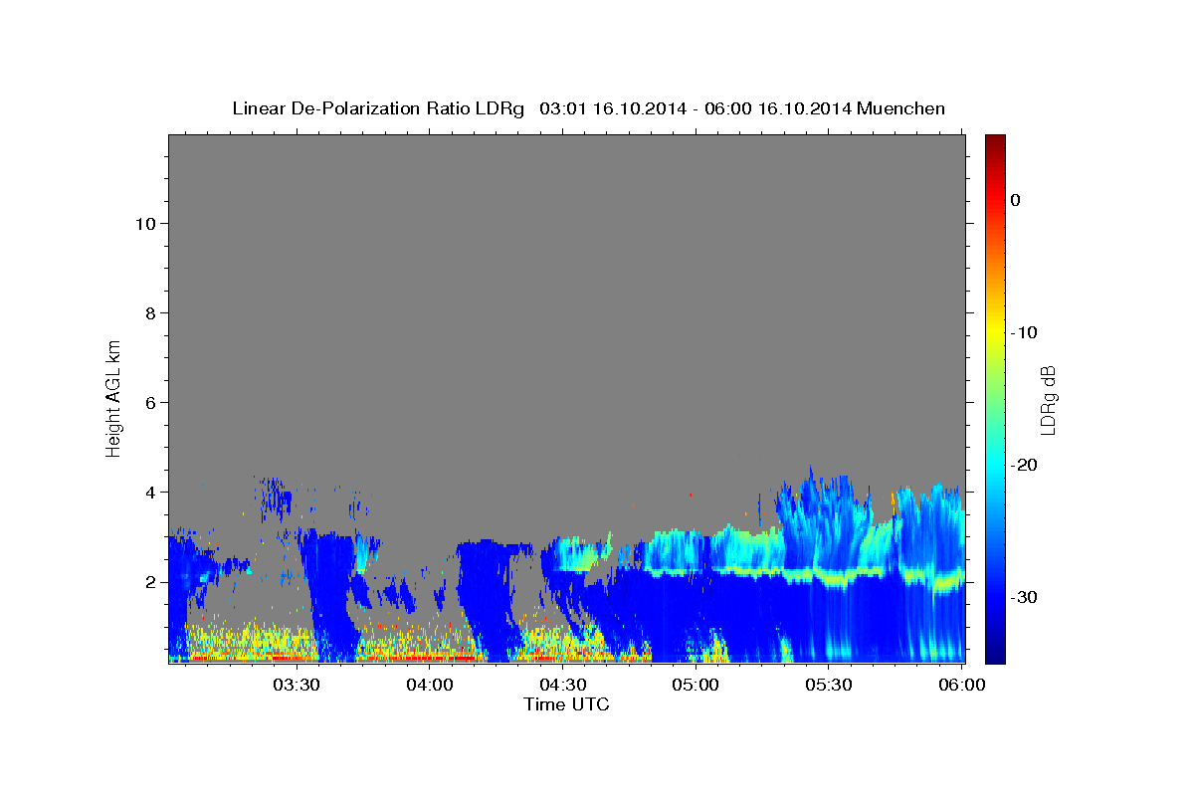Click the colorbar value label -10

[x=1024, y=332]
